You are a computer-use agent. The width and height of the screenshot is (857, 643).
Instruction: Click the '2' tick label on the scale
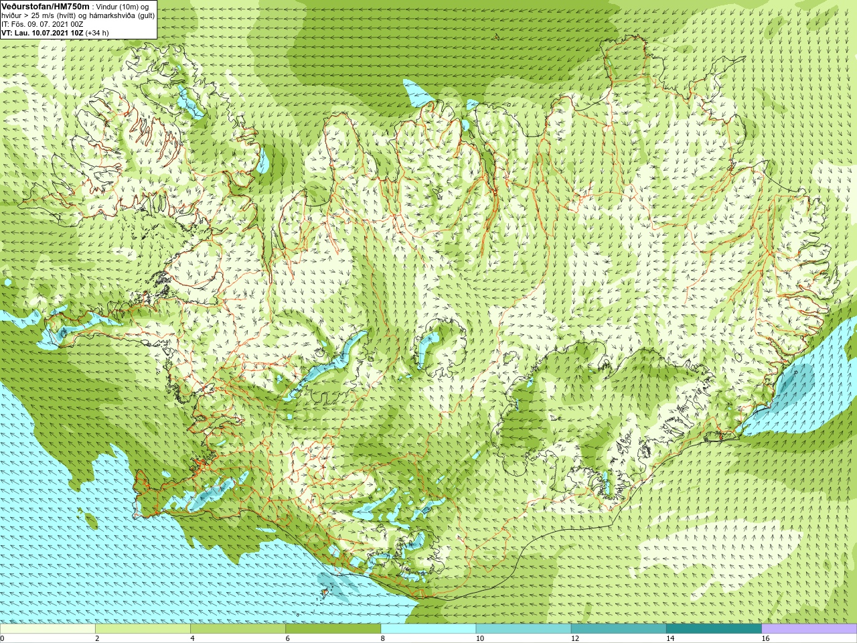[x=97, y=638]
